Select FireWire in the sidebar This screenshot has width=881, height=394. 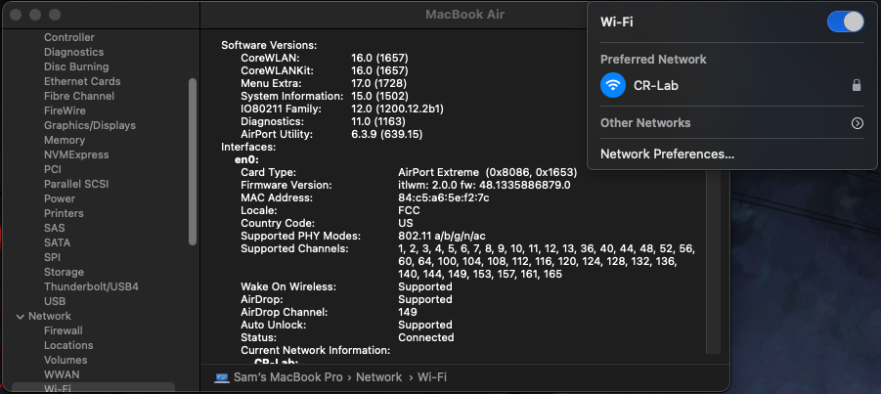coord(65,110)
